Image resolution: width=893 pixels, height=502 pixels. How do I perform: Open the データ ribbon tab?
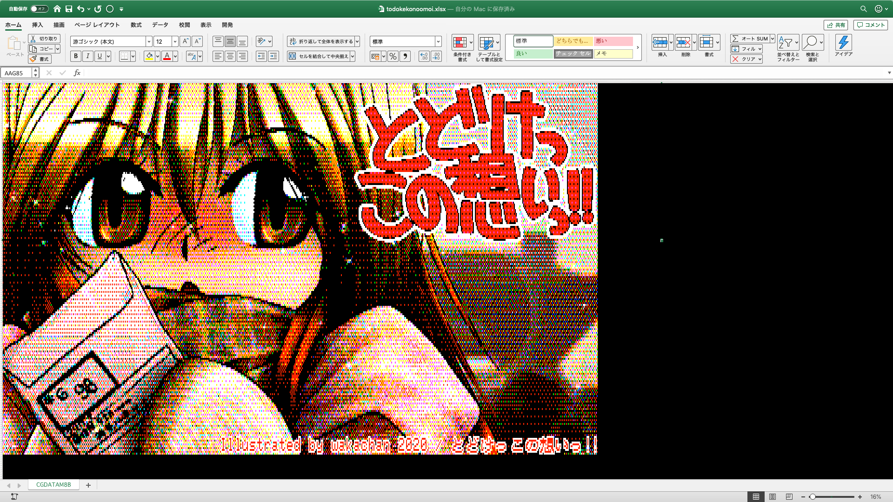[x=160, y=25]
